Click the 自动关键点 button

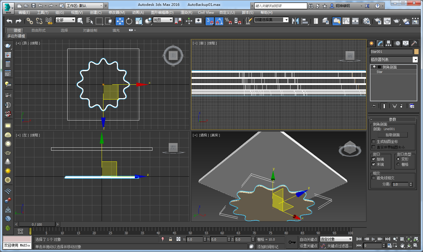click(308, 239)
